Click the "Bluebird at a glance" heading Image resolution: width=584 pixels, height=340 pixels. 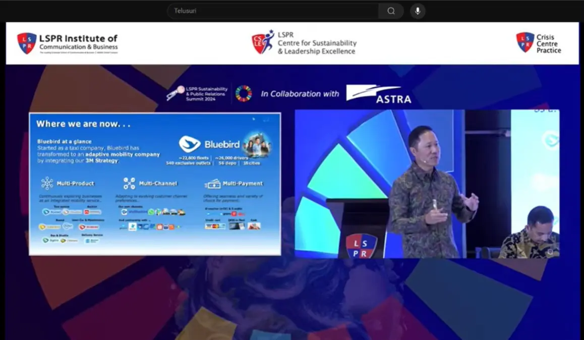[x=65, y=142]
